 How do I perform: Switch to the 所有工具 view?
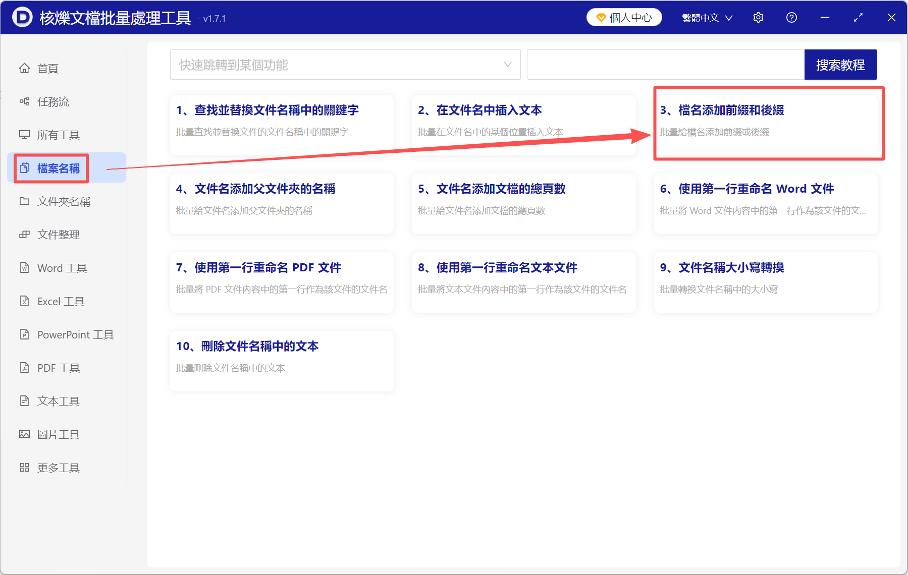pyautogui.click(x=58, y=135)
